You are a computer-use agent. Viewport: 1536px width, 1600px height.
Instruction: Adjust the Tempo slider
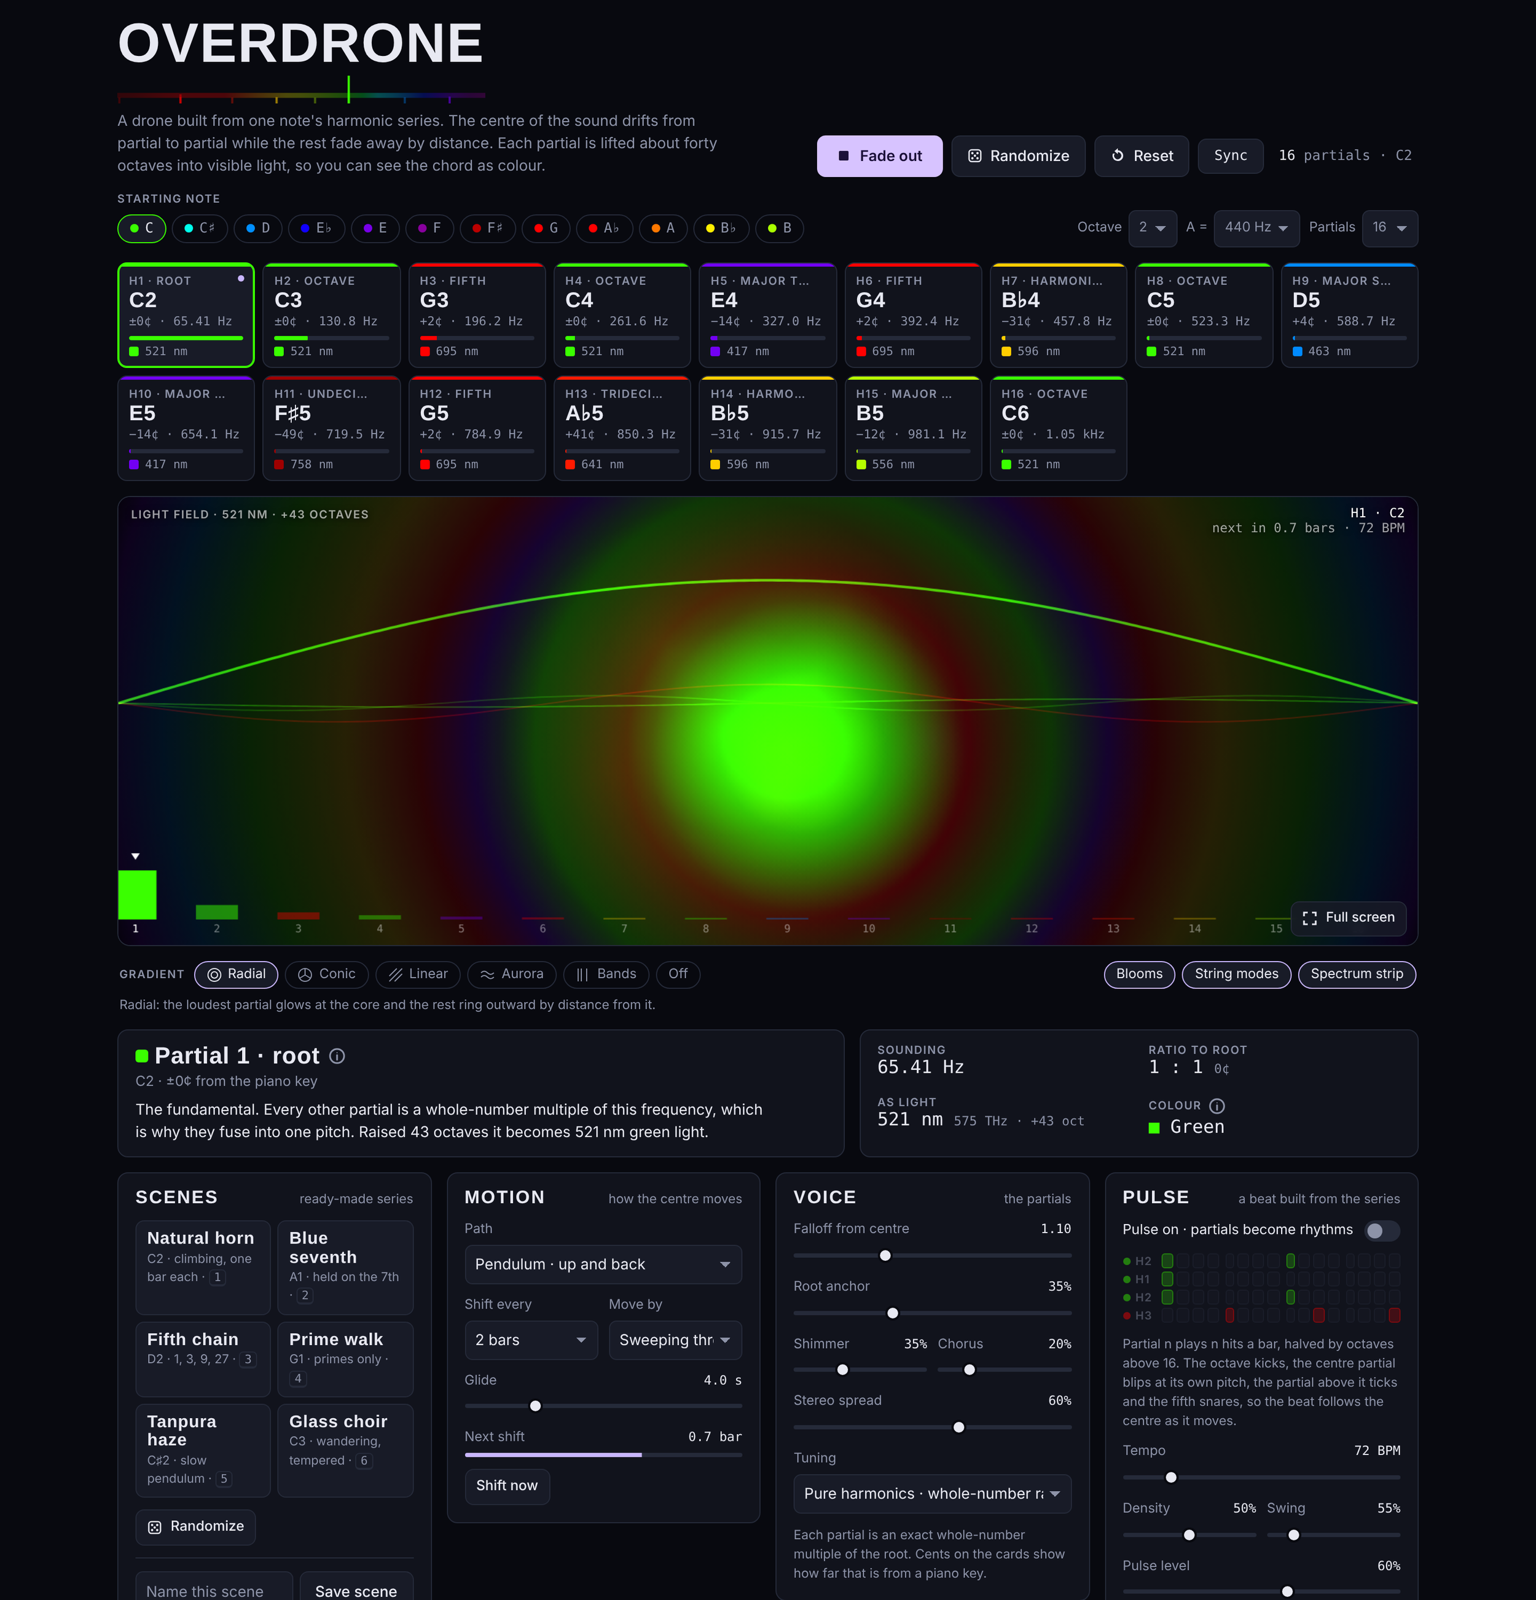(1261, 1478)
